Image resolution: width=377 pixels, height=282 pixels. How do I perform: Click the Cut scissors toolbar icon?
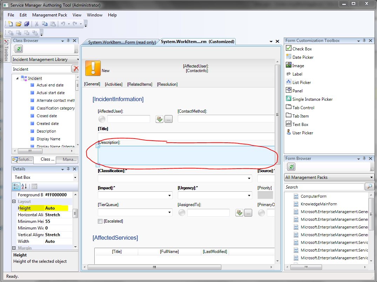coord(36,24)
